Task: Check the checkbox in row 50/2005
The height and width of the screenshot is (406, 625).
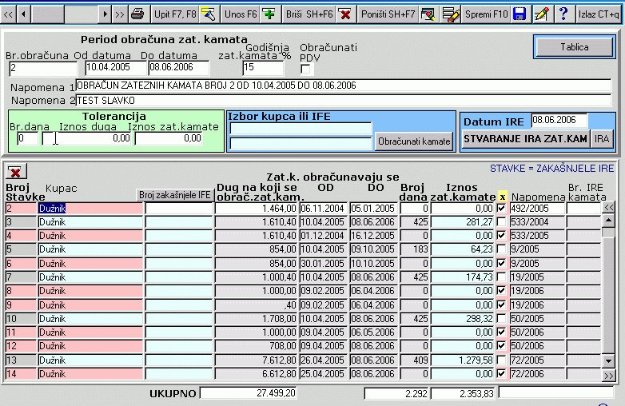Action: pos(502,318)
